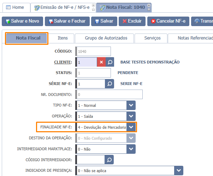Screen dimensions: 213x176
Task: Open Código Intermediador lookup magnifier
Action: [x=109, y=160]
